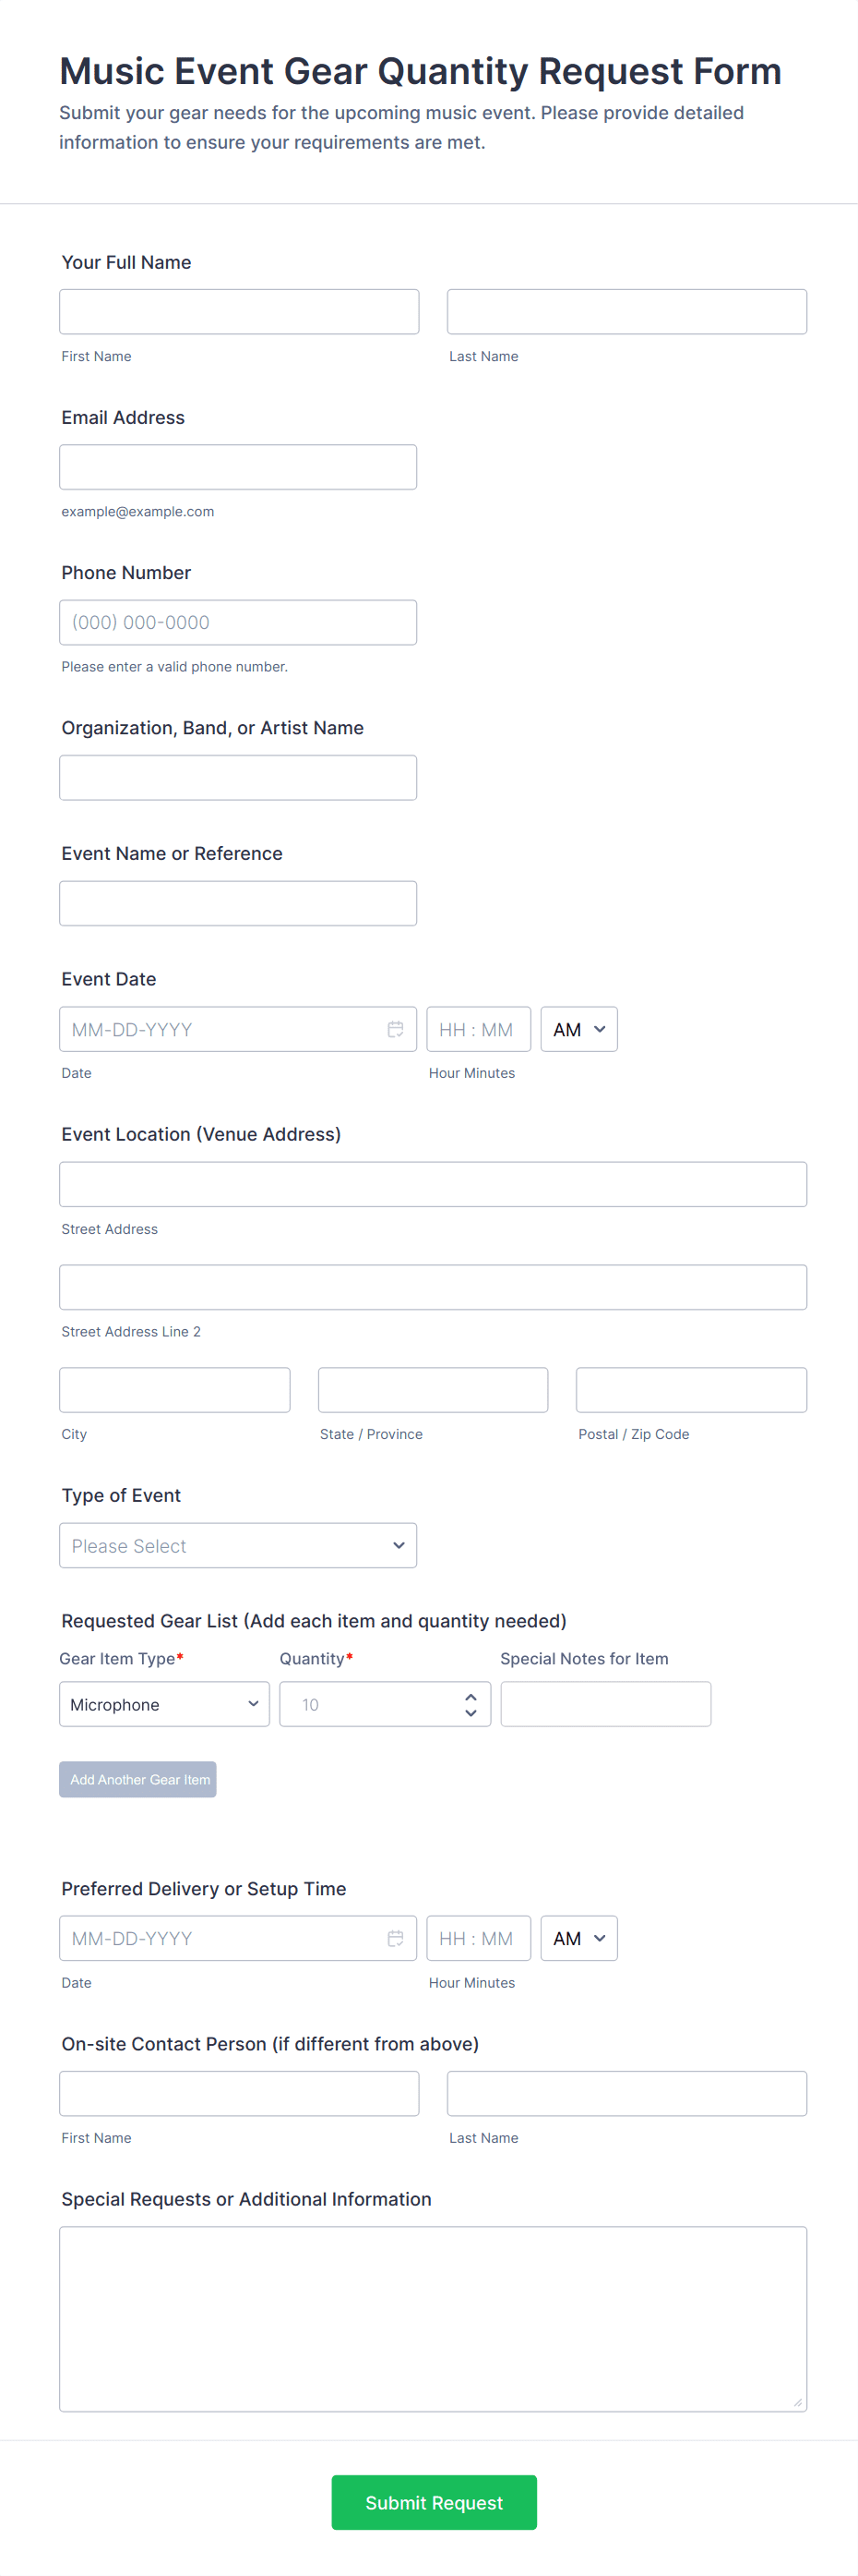Click the Street Address Line 2 field

pyautogui.click(x=433, y=1287)
